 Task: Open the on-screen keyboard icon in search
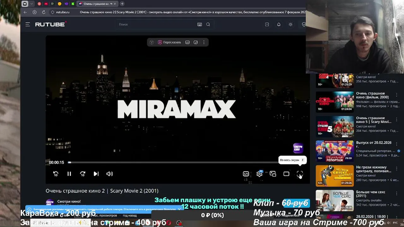click(199, 24)
